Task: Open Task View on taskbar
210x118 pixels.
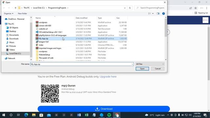Action: [18, 115]
